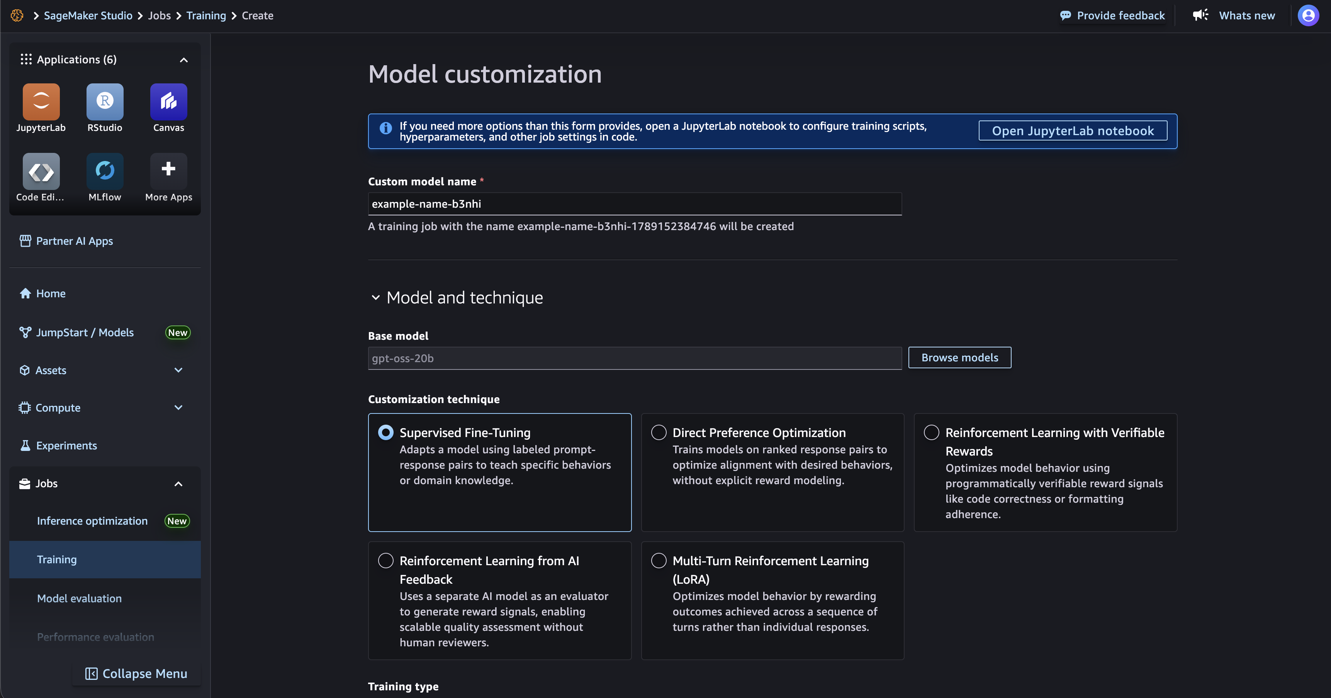Click the New badge beside JumpStart / Models
This screenshot has width=1331, height=698.
click(x=178, y=332)
